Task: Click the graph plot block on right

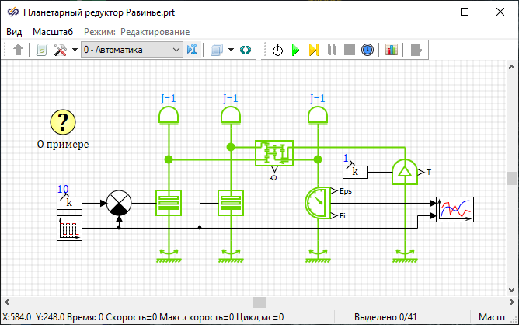Action: (455, 209)
